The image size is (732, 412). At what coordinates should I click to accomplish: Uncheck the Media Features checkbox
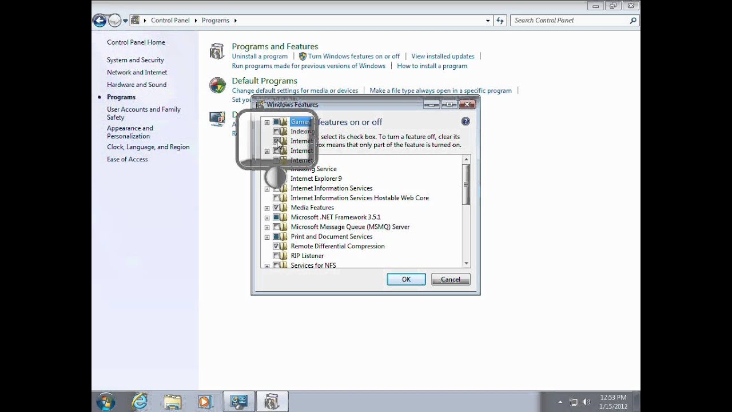click(x=276, y=208)
